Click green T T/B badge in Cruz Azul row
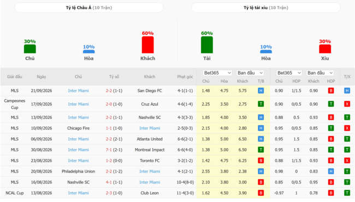 (x=261, y=104)
